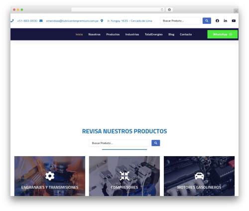This screenshot has height=211, width=249.
Task: Go to Inicio menu item
Action: click(x=79, y=34)
